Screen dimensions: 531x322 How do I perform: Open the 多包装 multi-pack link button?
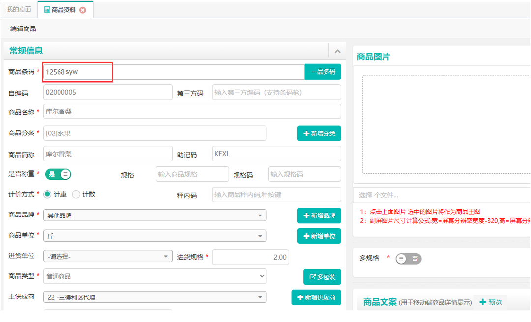[322, 277]
